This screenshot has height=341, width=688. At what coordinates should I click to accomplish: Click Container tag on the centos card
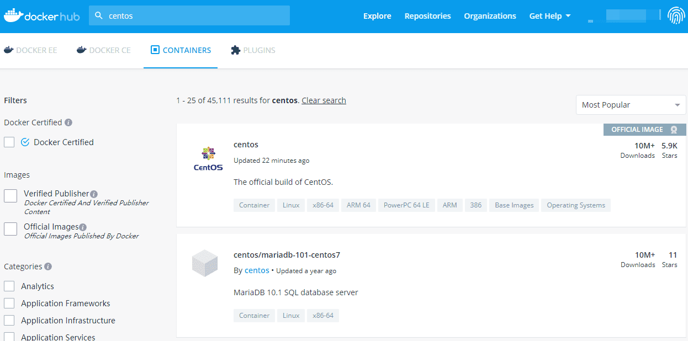coord(254,205)
